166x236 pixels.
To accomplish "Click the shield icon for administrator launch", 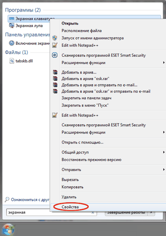I will click(55, 38).
